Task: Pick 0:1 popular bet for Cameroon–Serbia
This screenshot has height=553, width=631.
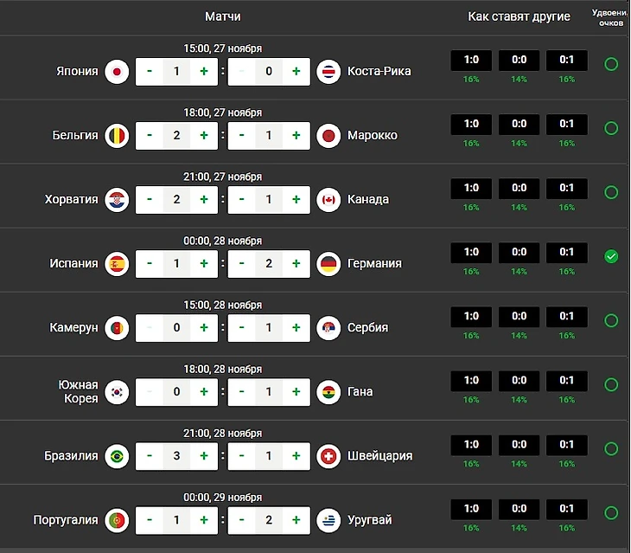Action: tap(567, 317)
